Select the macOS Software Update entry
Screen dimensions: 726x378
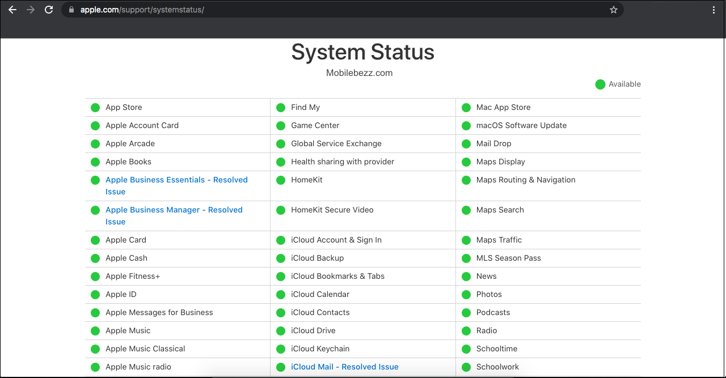pos(522,125)
